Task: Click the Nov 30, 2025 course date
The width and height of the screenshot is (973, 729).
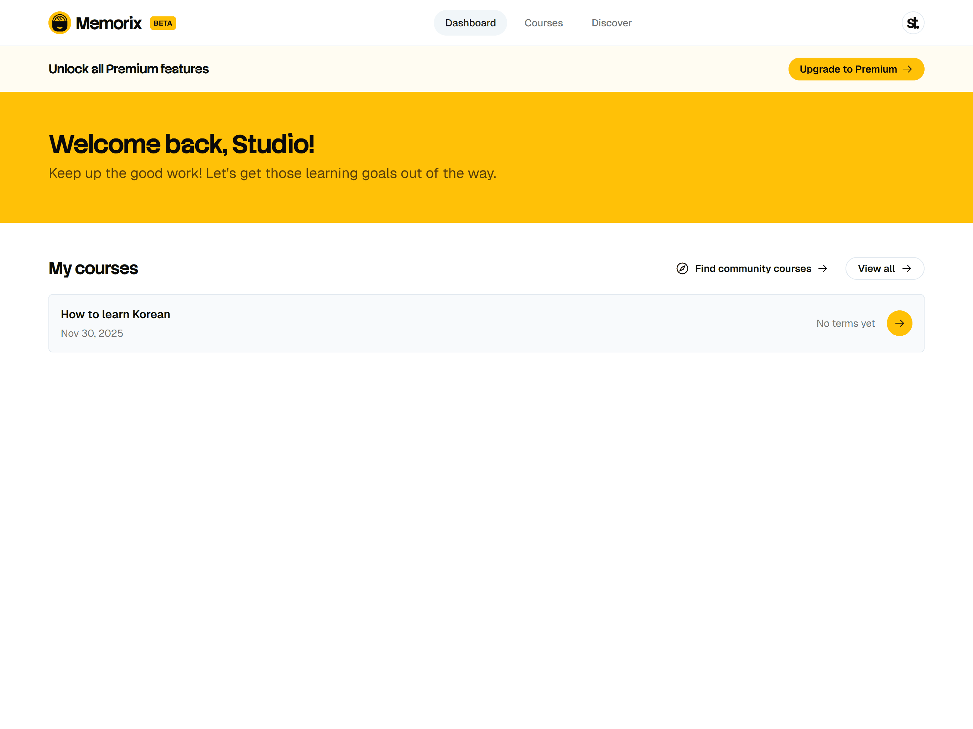Action: point(92,333)
